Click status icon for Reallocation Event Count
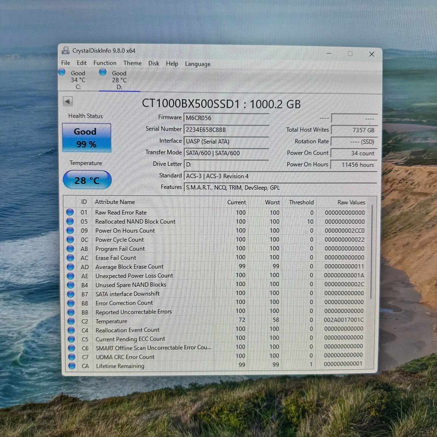Viewport: 437px width, 437px height. click(x=71, y=330)
